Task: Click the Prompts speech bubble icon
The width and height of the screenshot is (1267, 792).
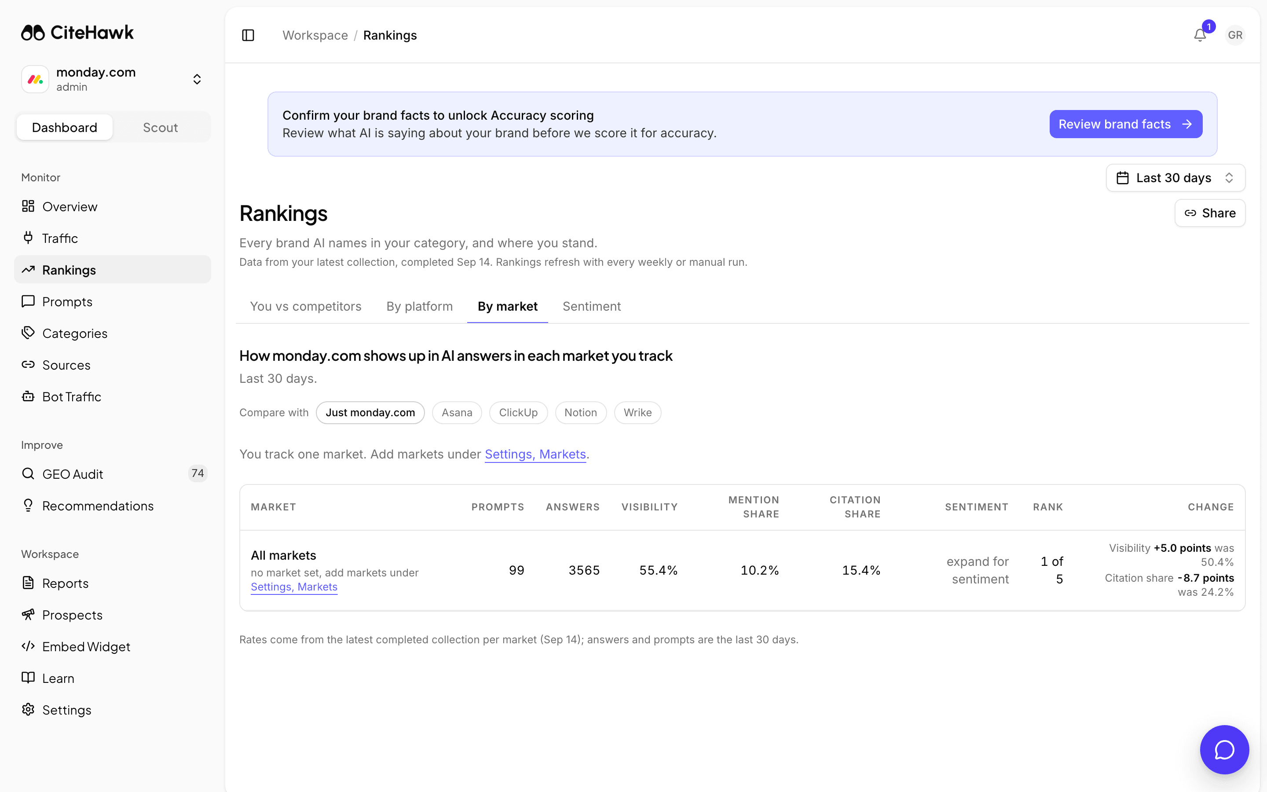Action: pyautogui.click(x=28, y=301)
